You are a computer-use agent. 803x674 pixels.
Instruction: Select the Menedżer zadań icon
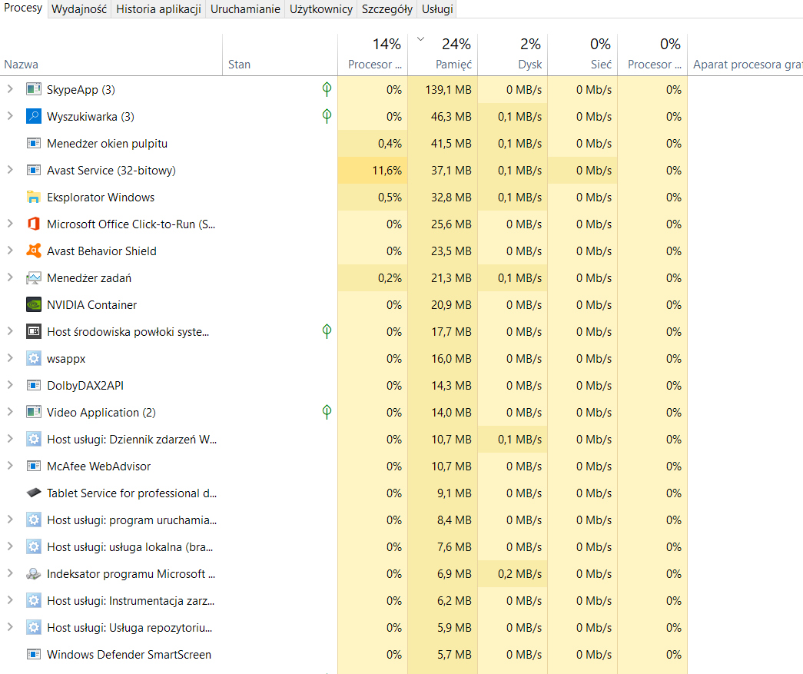coord(34,278)
